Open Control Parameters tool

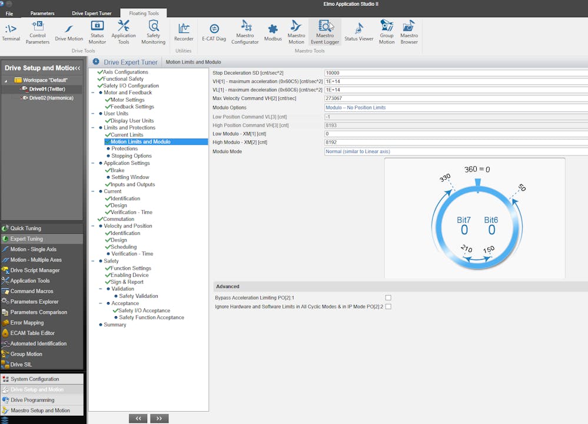click(38, 32)
